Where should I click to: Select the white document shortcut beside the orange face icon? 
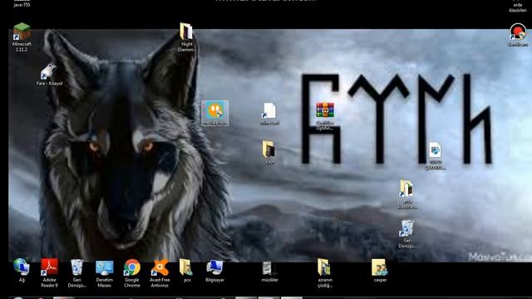point(269,114)
